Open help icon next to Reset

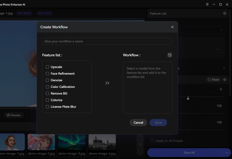[x=224, y=80]
